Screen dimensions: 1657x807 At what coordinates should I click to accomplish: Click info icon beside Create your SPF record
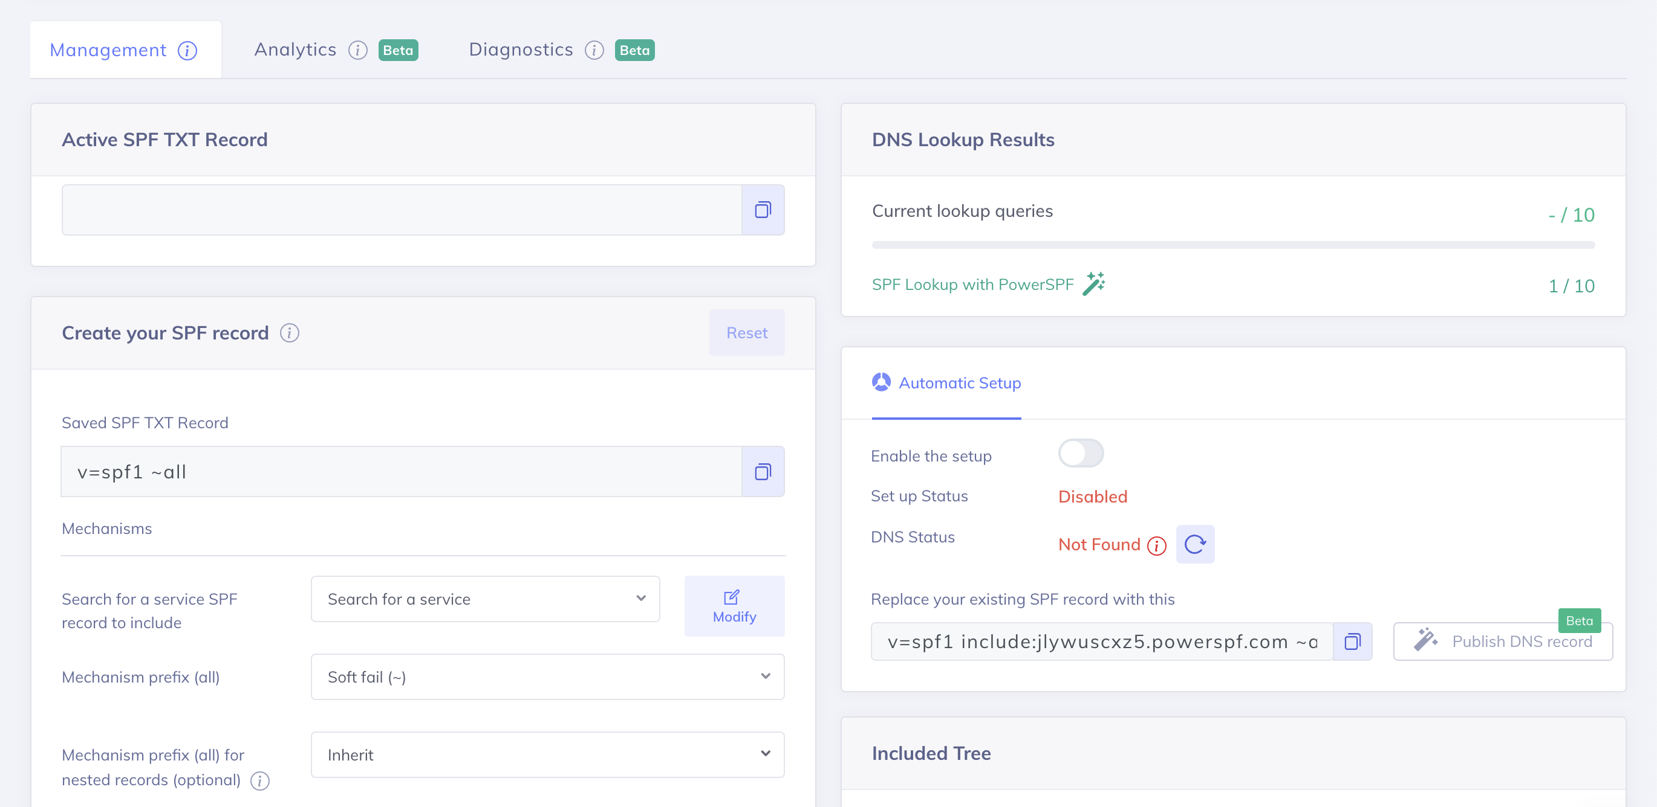pos(290,333)
